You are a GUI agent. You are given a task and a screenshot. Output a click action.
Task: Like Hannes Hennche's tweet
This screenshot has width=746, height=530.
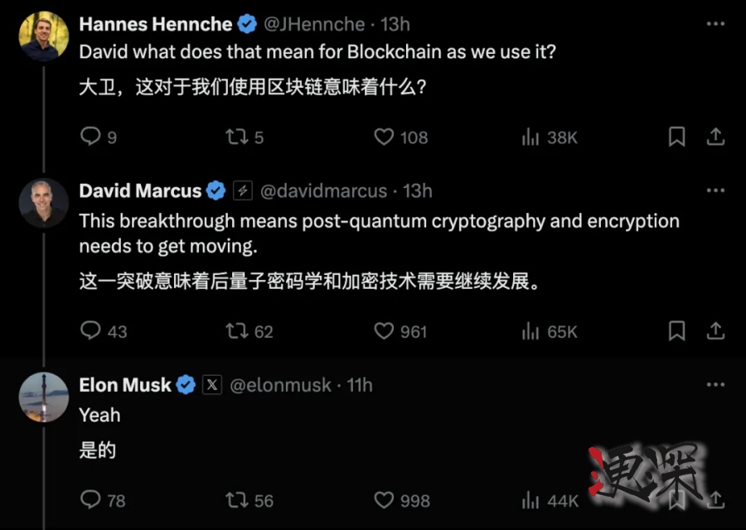pos(384,137)
